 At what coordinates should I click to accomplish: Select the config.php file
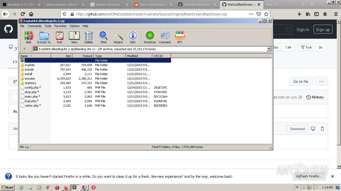pos(95,88)
